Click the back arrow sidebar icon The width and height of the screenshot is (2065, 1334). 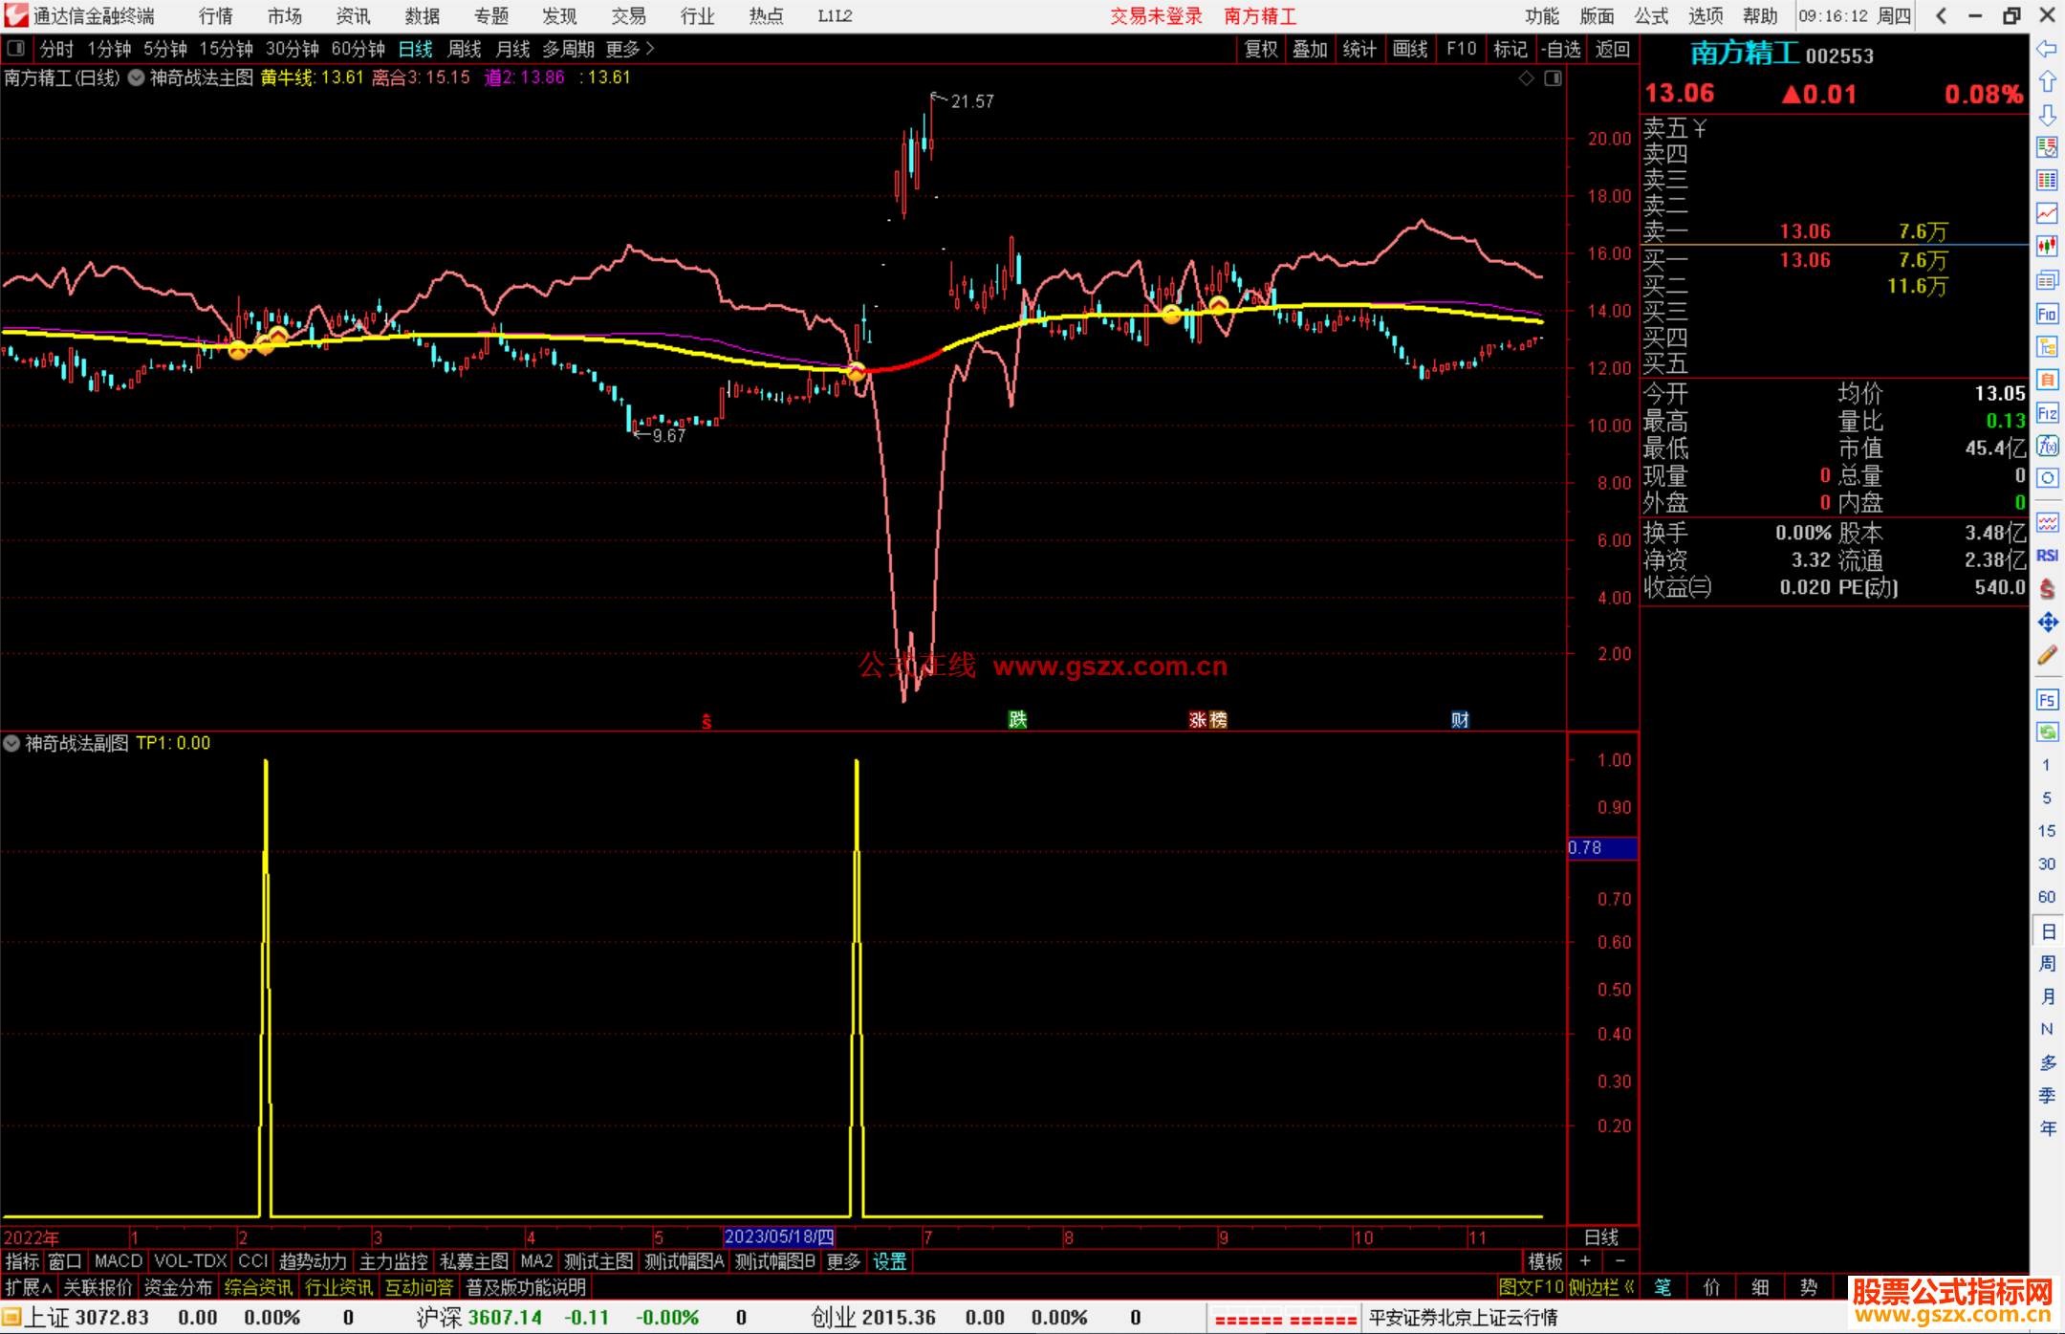pos(2047,49)
